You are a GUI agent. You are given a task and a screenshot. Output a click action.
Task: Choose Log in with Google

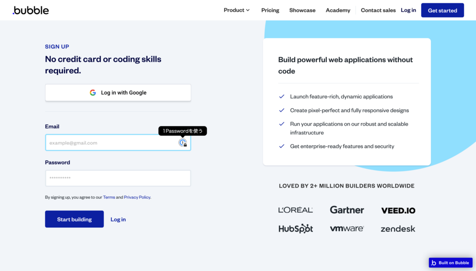coord(118,93)
